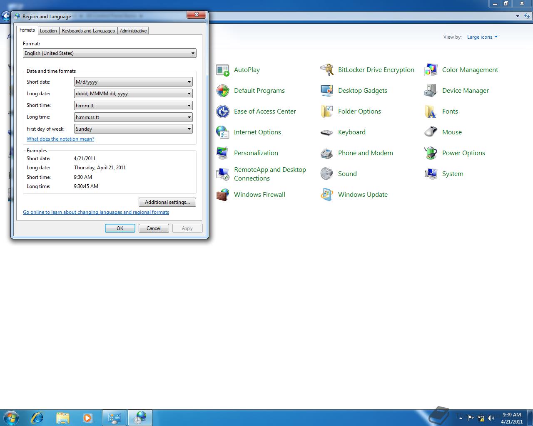Click the network tray icon
The height and width of the screenshot is (426, 533).
tap(481, 418)
